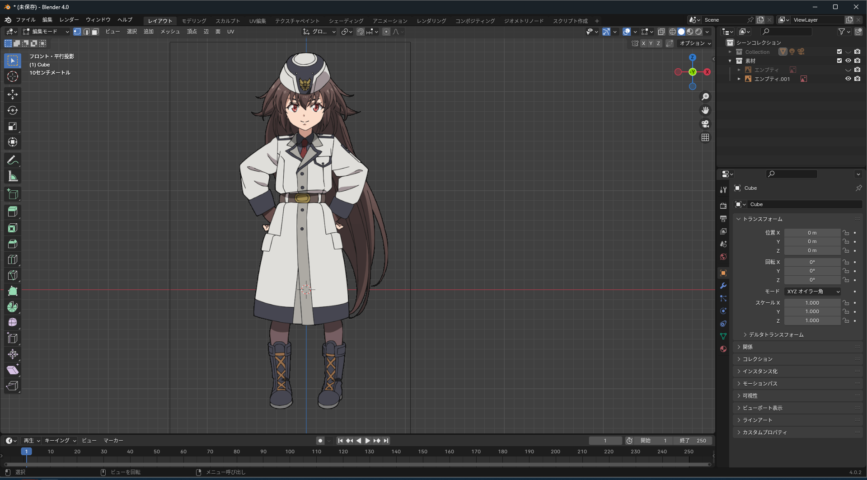Click the zoom view magnifier icon
Image resolution: width=867 pixels, height=480 pixels.
pyautogui.click(x=705, y=97)
